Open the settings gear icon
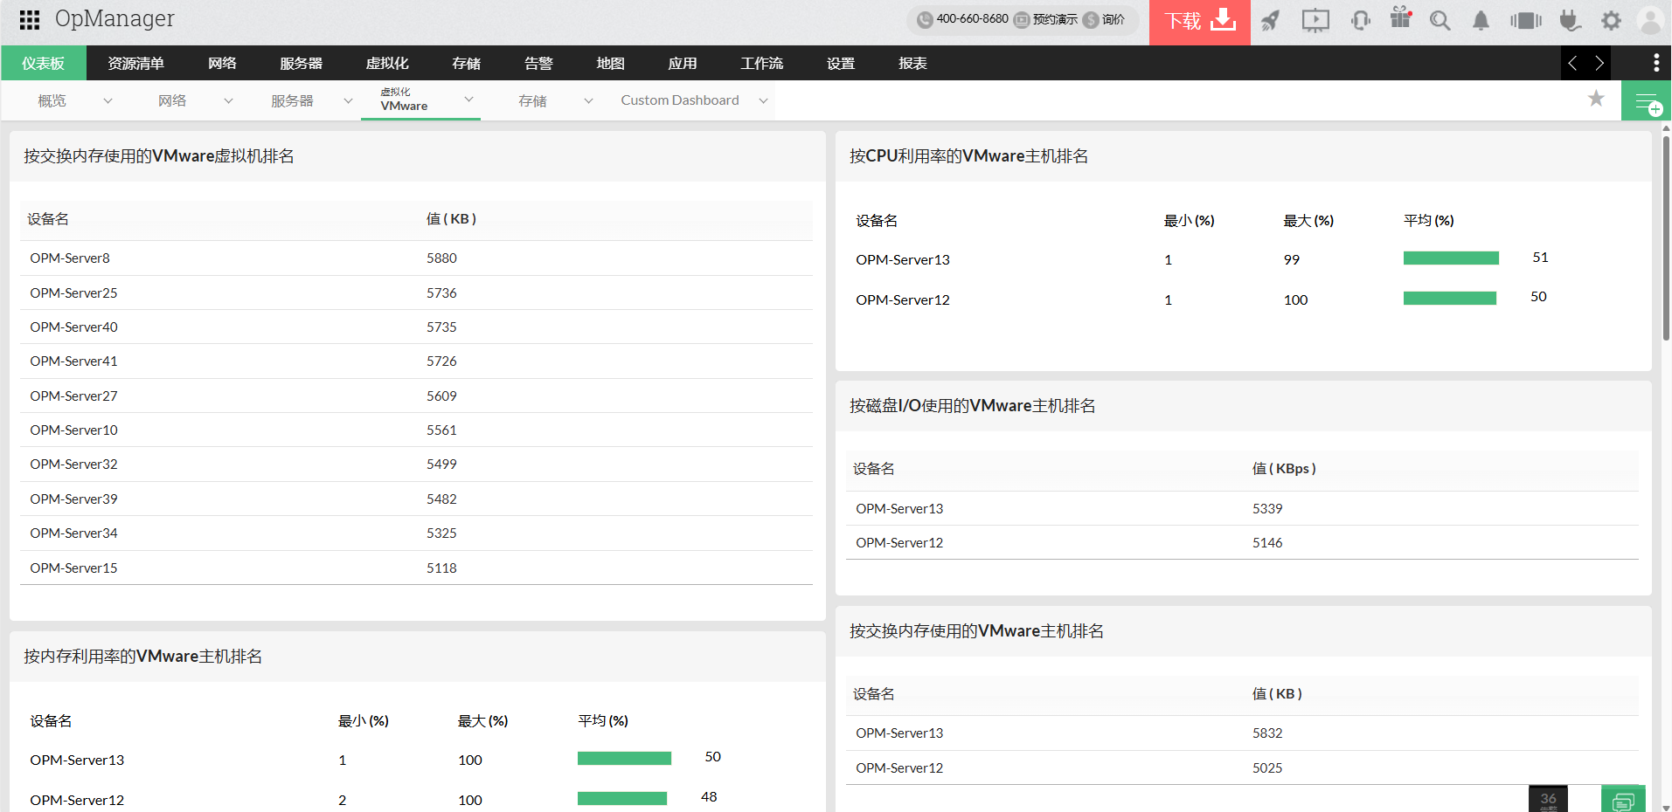The width and height of the screenshot is (1672, 812). [1611, 20]
